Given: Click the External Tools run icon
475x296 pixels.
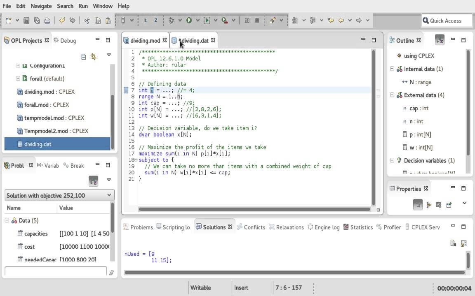Looking at the screenshot, I should (224, 20).
